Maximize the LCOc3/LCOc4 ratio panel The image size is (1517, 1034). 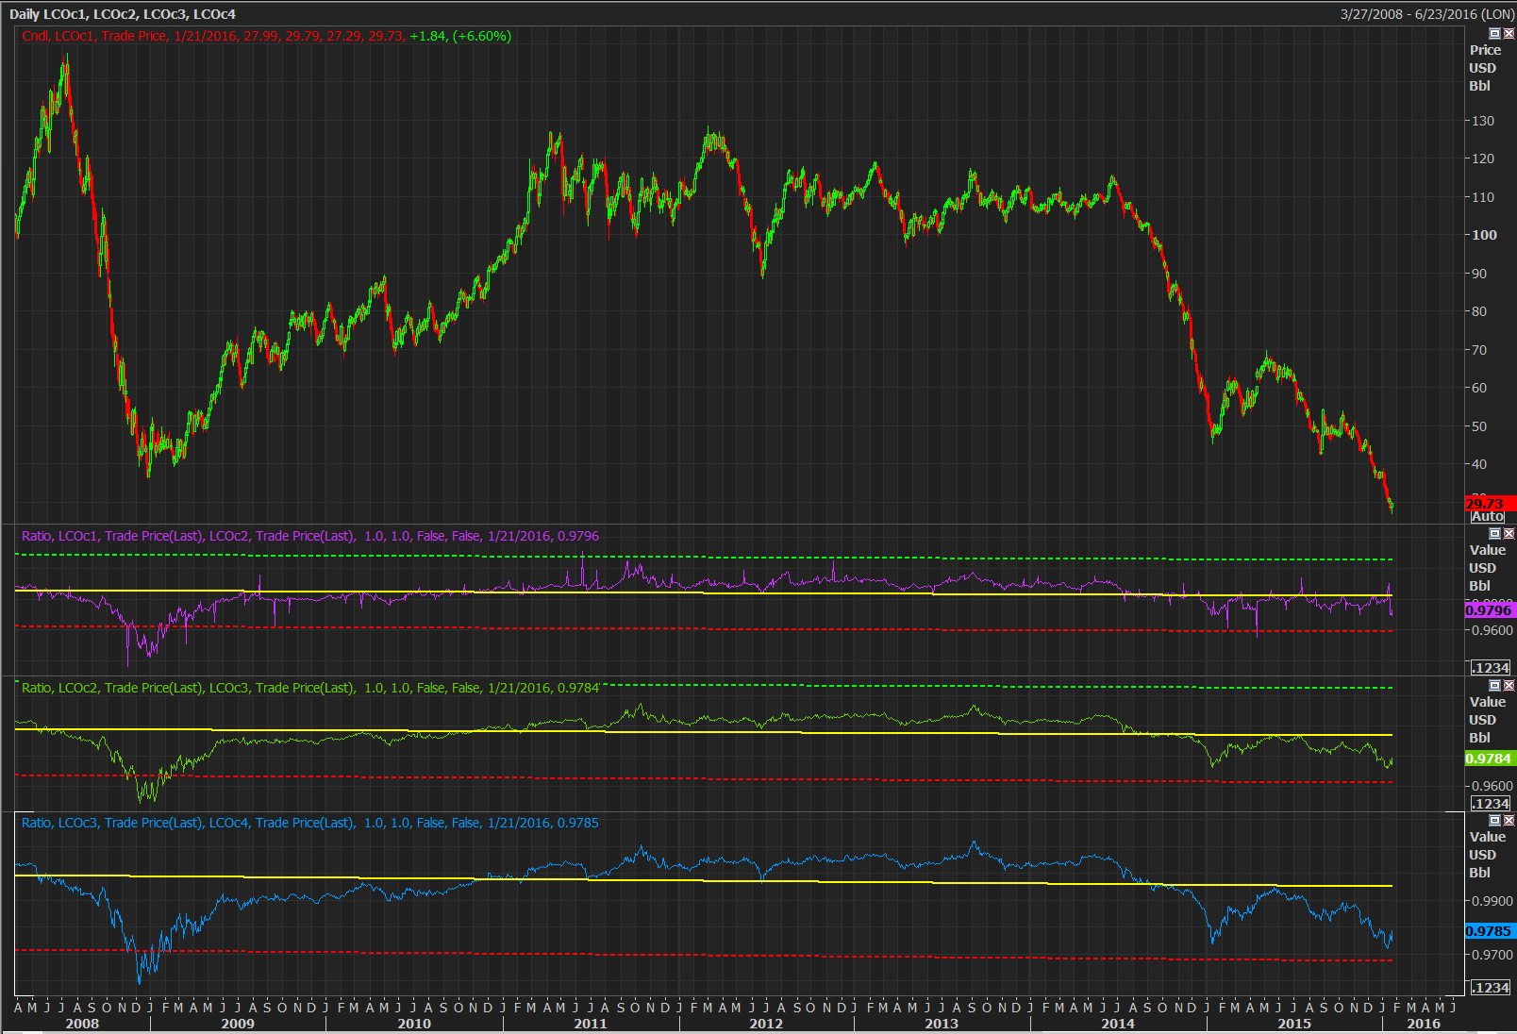(x=1494, y=821)
